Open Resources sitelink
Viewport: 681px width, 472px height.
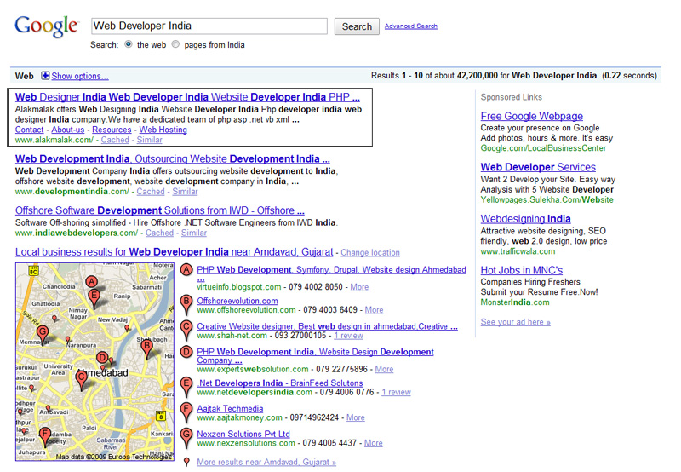(x=112, y=130)
